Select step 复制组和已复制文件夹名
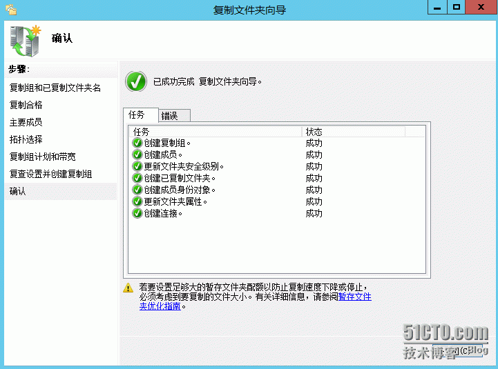Screen dimensions: 498x369 point(55,88)
